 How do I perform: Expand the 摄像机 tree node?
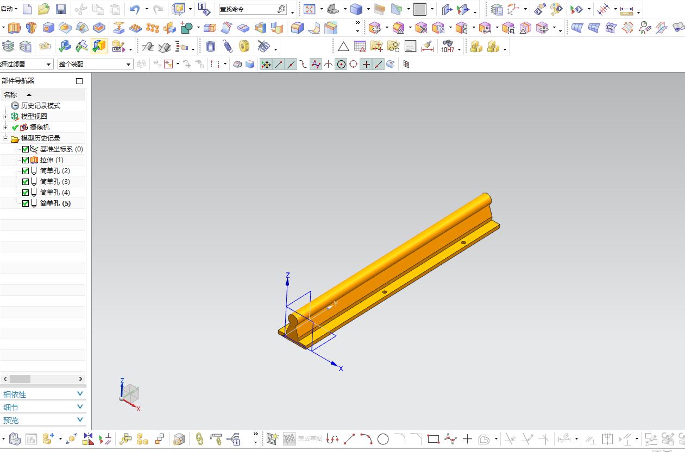coord(6,128)
